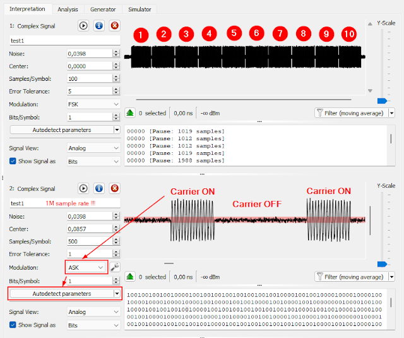Screen dimensions: 404x338
Task: Toggle Show Signal as checkbox, signal 2
Action: [13, 325]
